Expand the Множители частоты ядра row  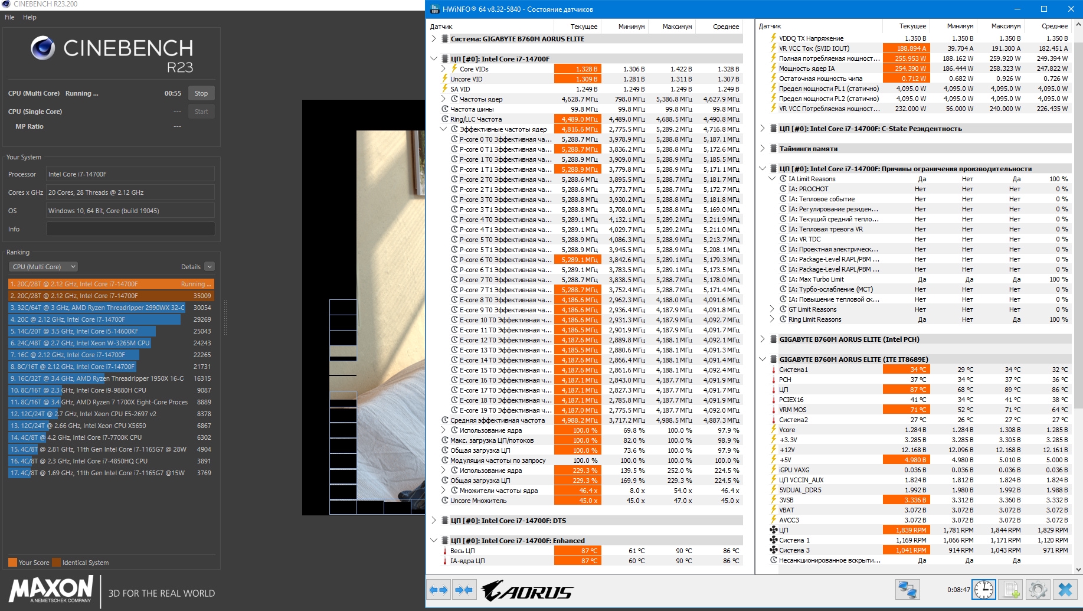(x=444, y=491)
